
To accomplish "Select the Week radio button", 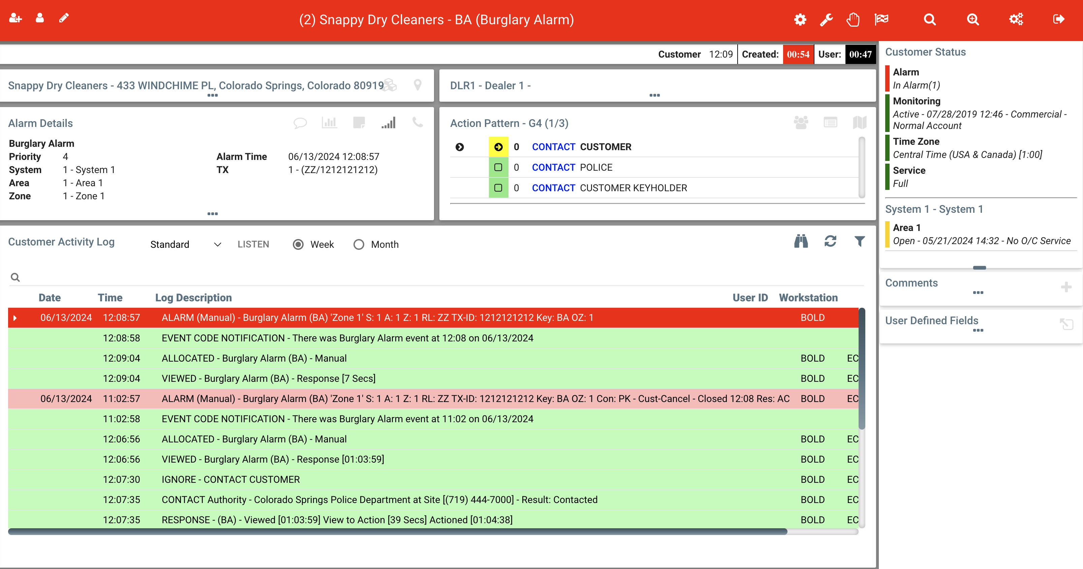I will click(298, 244).
